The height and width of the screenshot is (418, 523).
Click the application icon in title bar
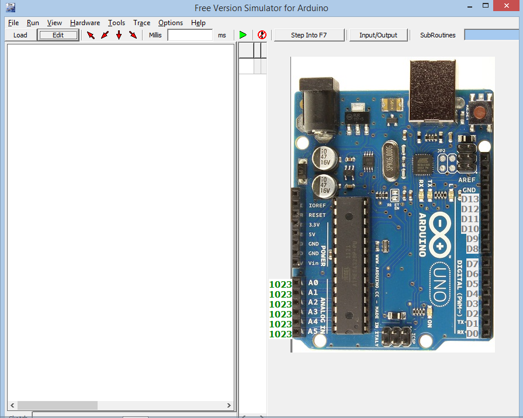click(11, 8)
